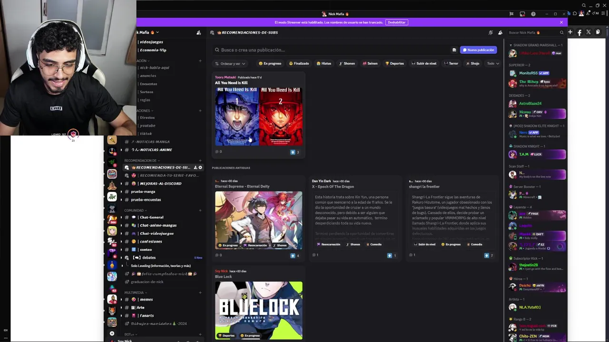Click the search magnifier in Buscar field
The height and width of the screenshot is (342, 609).
(x=561, y=32)
